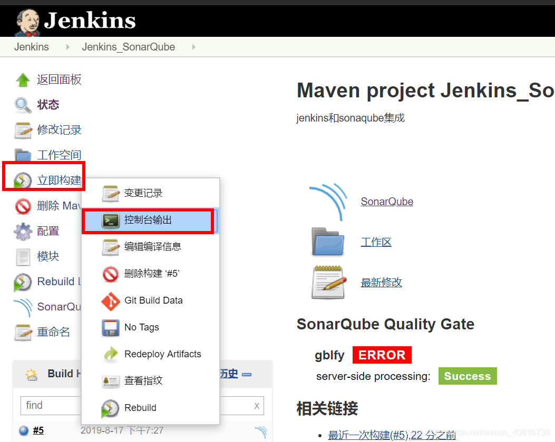Select 删除构建 '#5' menu entry

click(x=152, y=274)
